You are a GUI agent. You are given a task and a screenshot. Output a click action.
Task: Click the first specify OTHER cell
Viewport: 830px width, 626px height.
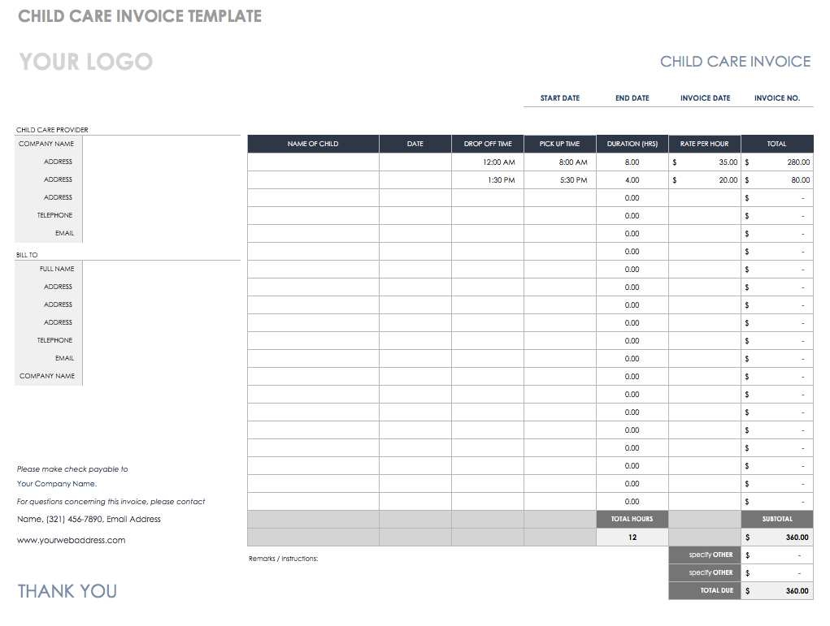pos(704,555)
